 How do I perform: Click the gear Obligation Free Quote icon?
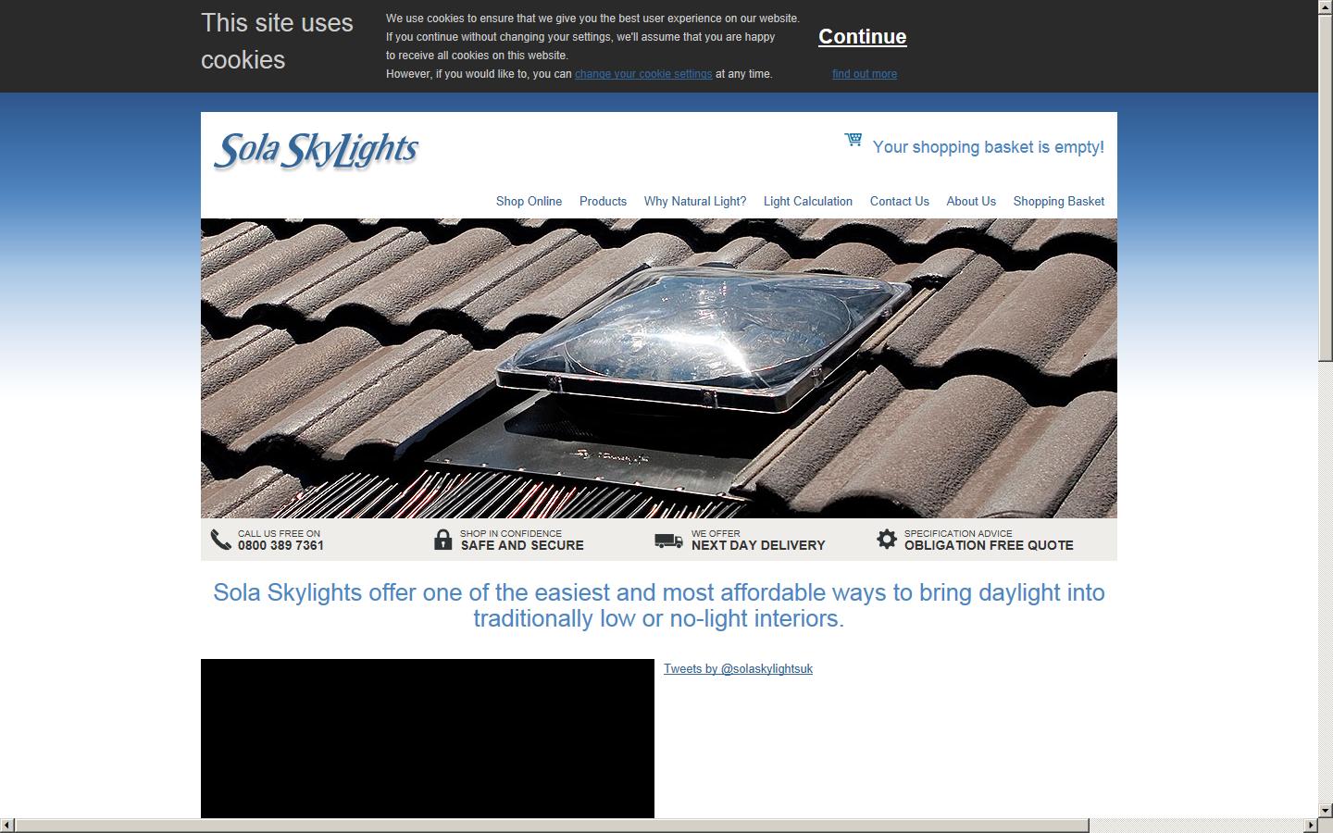coord(885,539)
